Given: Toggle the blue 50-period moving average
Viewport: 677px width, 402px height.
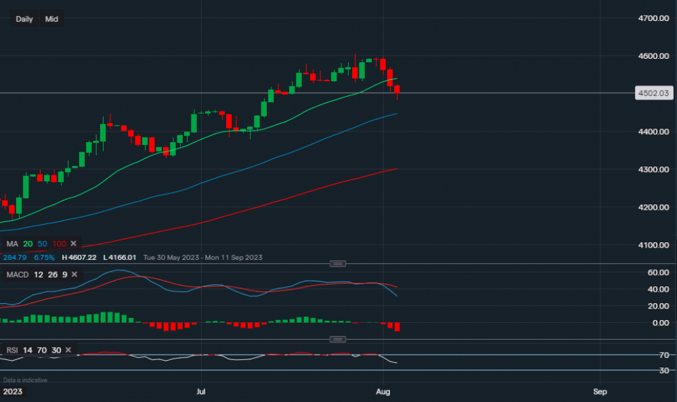Looking at the screenshot, I should point(42,244).
